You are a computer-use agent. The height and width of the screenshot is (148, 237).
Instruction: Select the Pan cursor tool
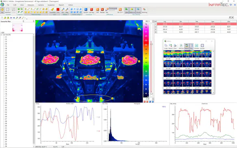pyautogui.click(x=2, y=11)
